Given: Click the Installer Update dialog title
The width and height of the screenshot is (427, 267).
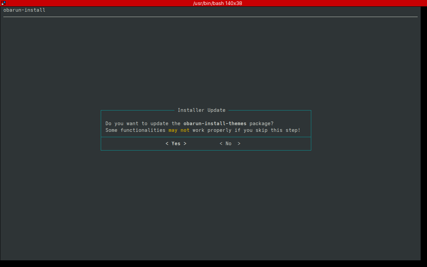Looking at the screenshot, I should (x=201, y=110).
